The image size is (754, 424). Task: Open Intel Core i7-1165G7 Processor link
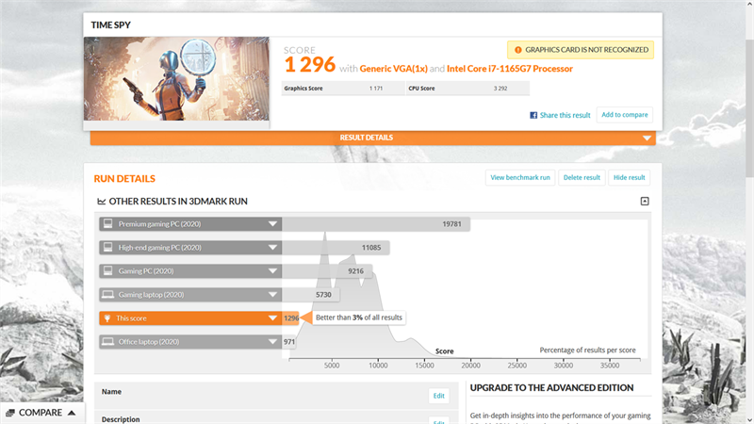tap(510, 69)
